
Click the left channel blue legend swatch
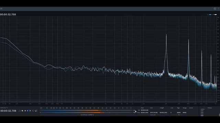point(210,14)
